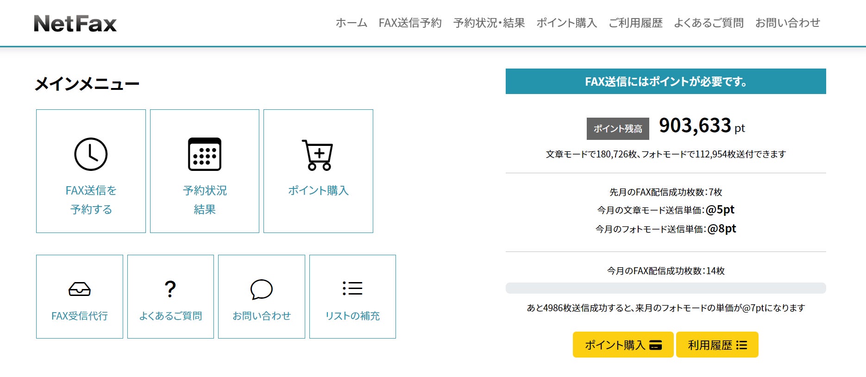Open ご利用履歴 from the top menu
Viewport: 866px width, 377px height.
click(635, 23)
